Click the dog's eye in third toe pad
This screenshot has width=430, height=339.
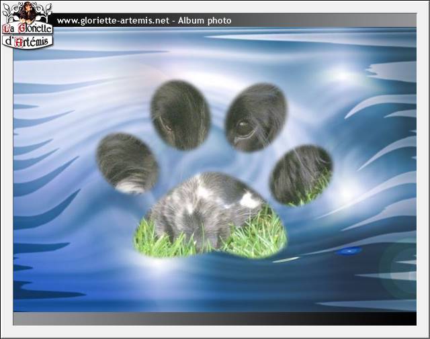click(x=244, y=128)
